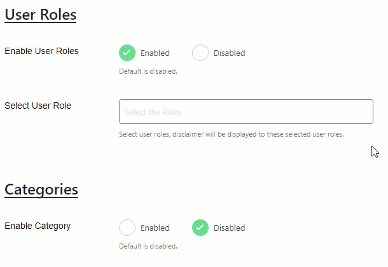Click 'Default is disabled.' hint under Enable Category
388x267 pixels.
pyautogui.click(x=148, y=246)
